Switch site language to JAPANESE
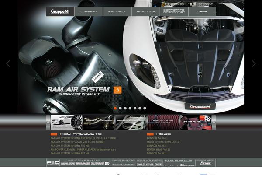 [201, 4]
